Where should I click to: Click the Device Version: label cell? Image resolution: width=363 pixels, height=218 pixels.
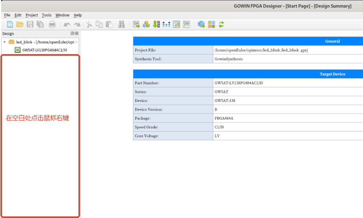coord(173,109)
